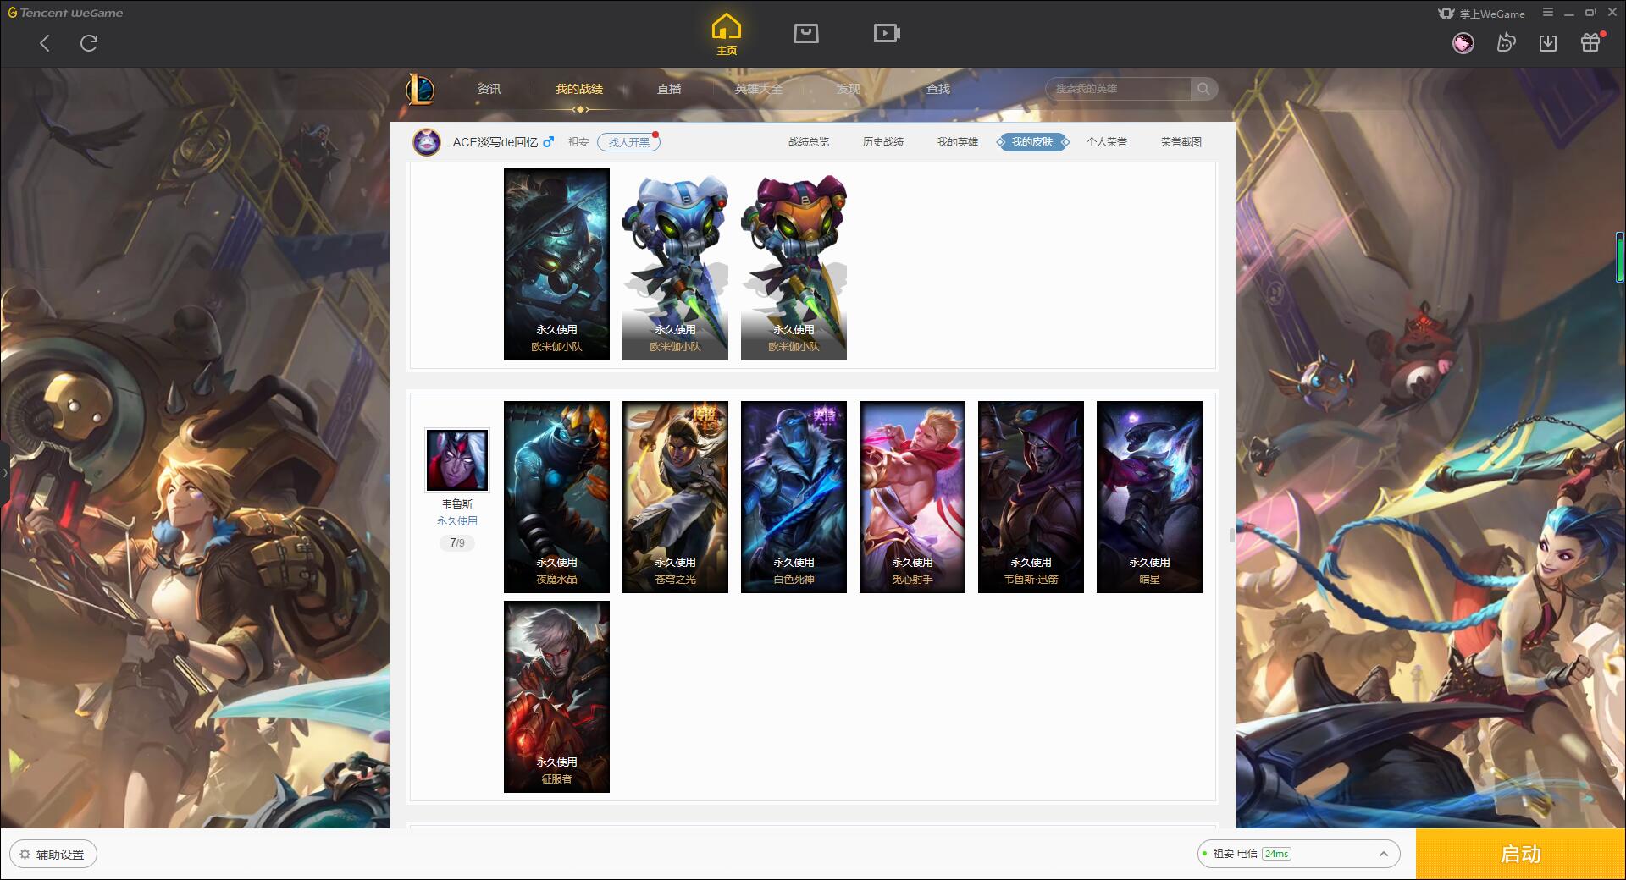Open the hamburger menu in title bar

tap(1548, 13)
